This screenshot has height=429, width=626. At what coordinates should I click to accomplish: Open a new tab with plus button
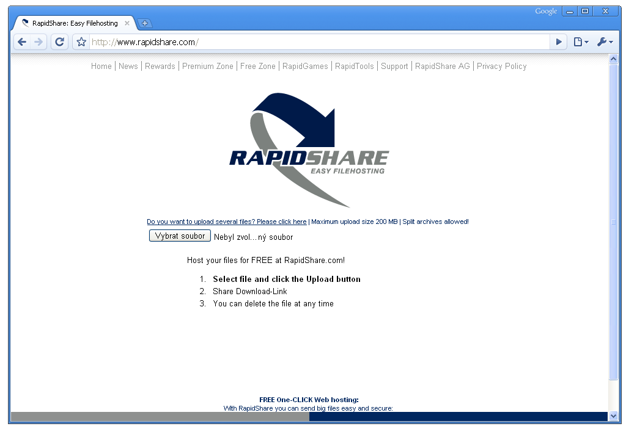[x=145, y=23]
